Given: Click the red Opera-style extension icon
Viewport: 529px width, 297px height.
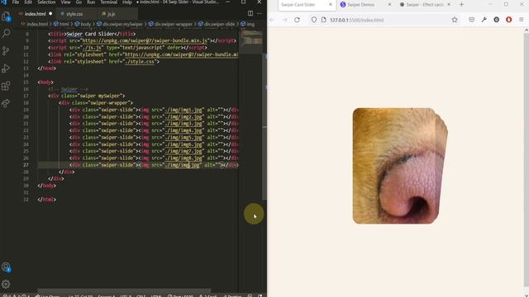Looking at the screenshot, I should click(509, 20).
